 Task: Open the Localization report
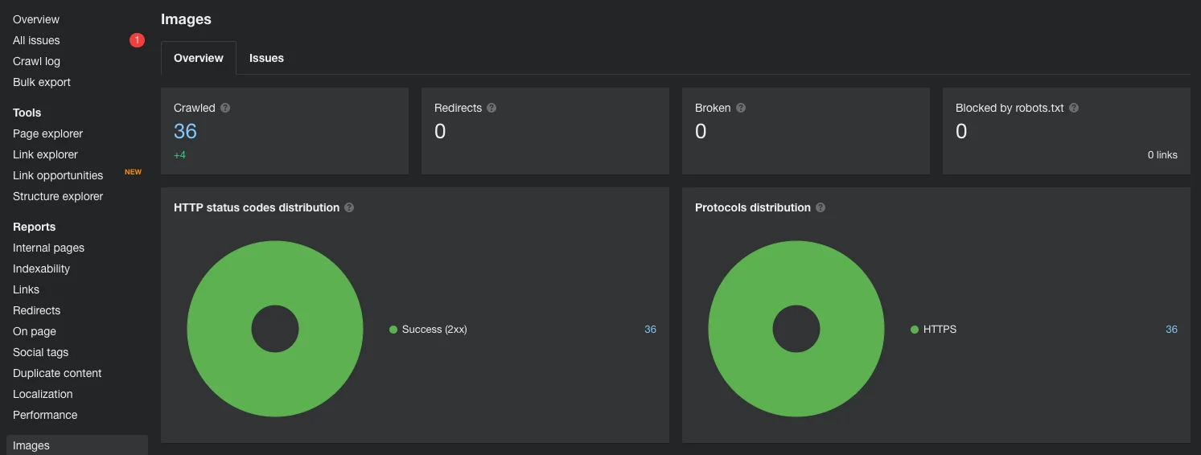[x=43, y=394]
